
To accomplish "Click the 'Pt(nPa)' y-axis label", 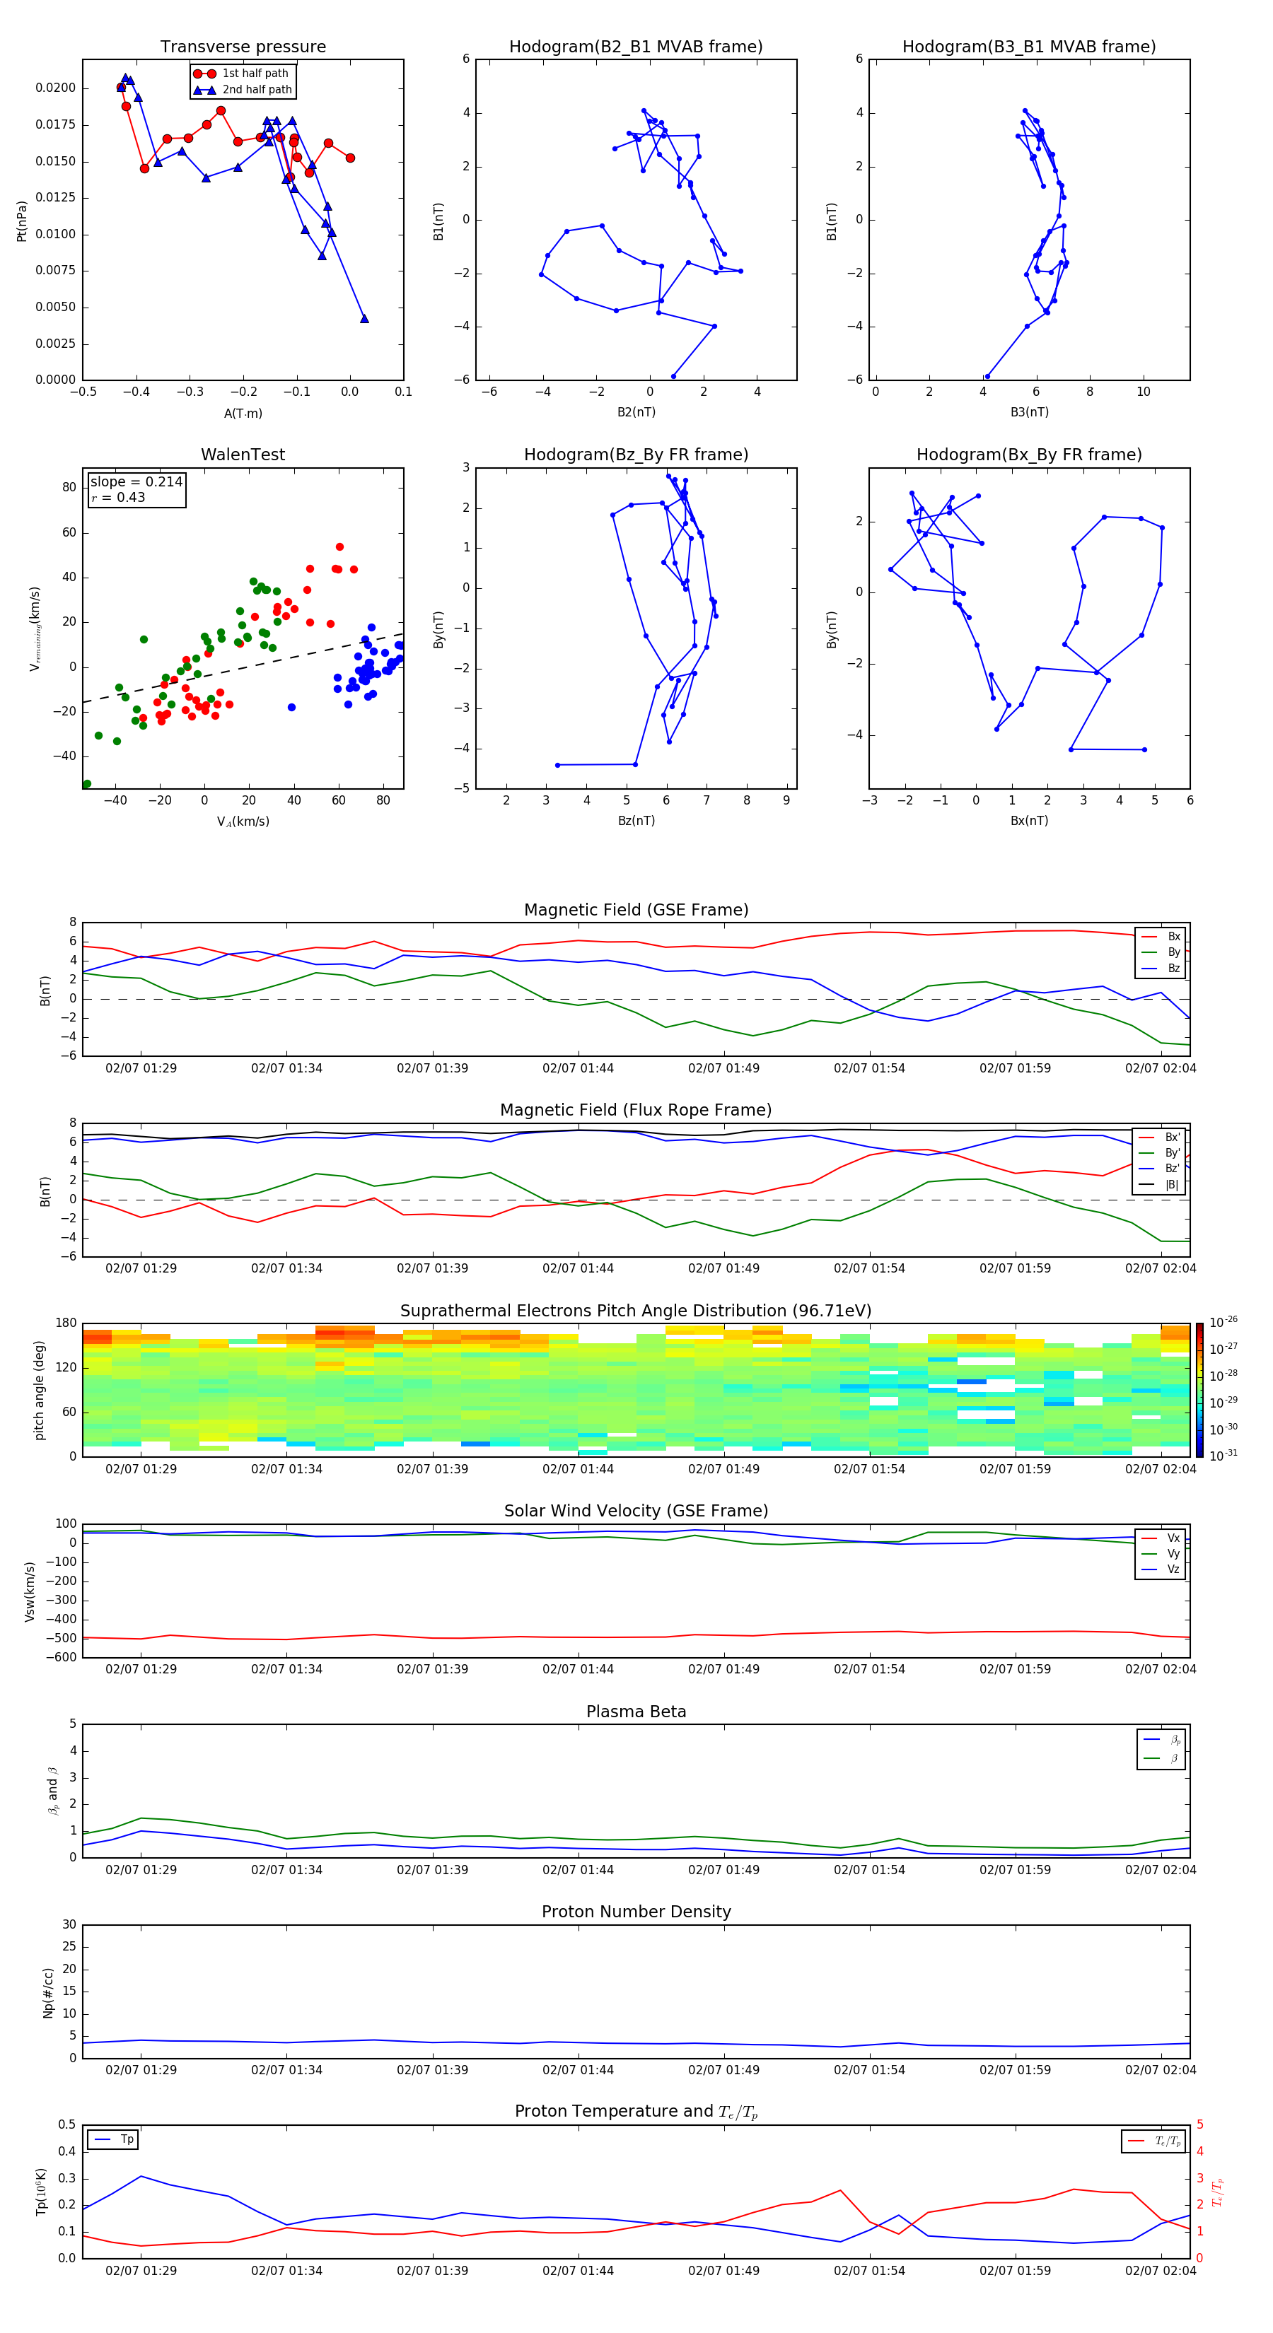I will 22,220.
